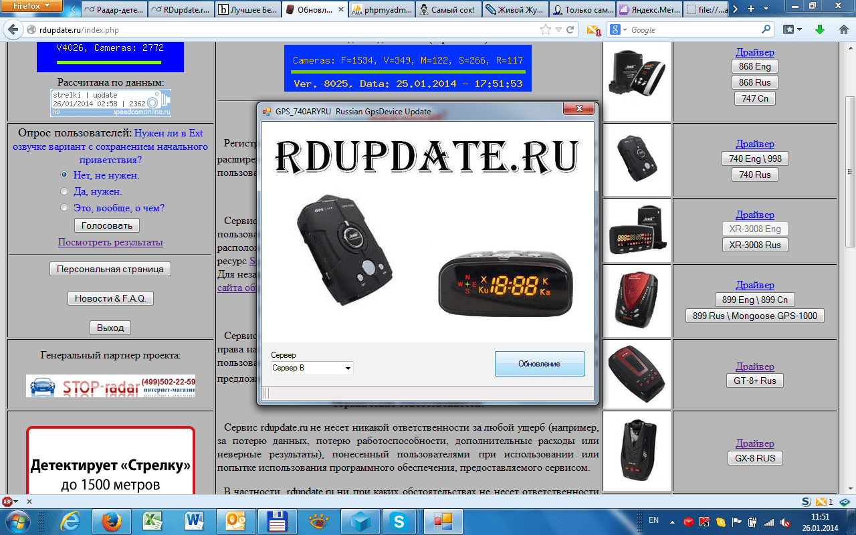Reload the page with the refresh icon
856x535 pixels.
(570, 30)
